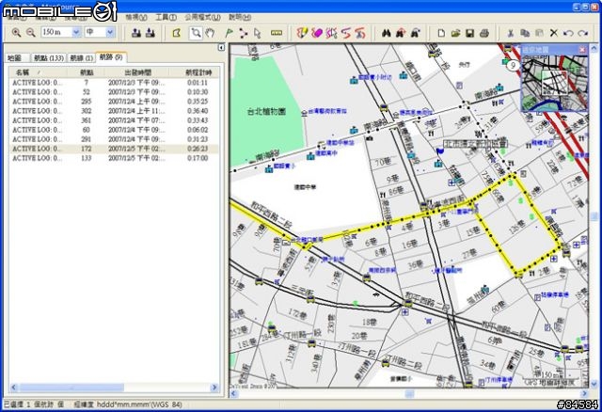Click the find places binoculars icon
602x412 pixels.
[x=387, y=33]
